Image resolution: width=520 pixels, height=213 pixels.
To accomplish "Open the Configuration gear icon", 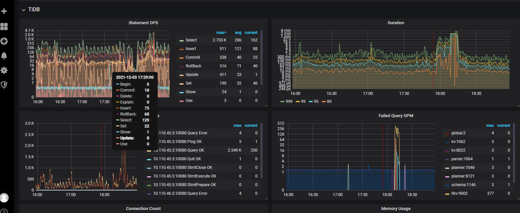I will 4,70.
